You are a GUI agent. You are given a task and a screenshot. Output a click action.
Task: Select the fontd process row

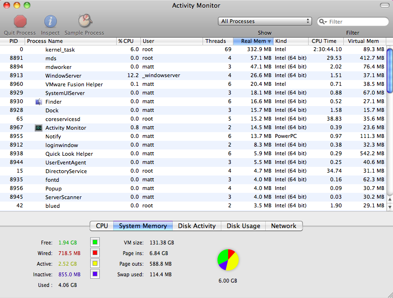click(x=193, y=180)
